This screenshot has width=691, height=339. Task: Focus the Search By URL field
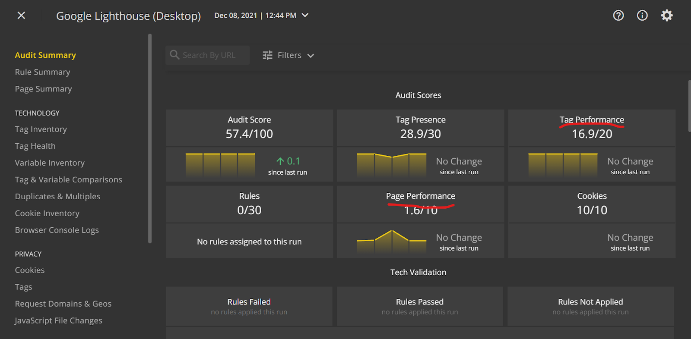pyautogui.click(x=207, y=55)
